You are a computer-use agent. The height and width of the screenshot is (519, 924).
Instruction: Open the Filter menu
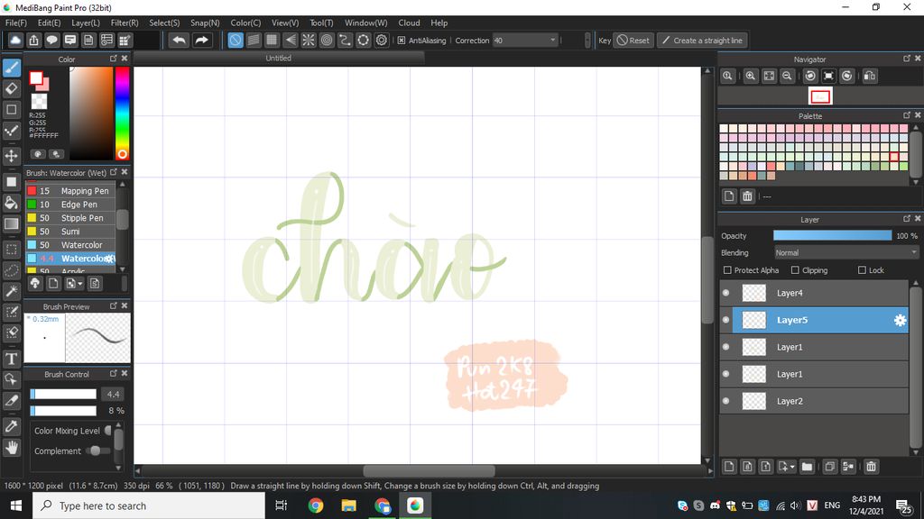125,23
